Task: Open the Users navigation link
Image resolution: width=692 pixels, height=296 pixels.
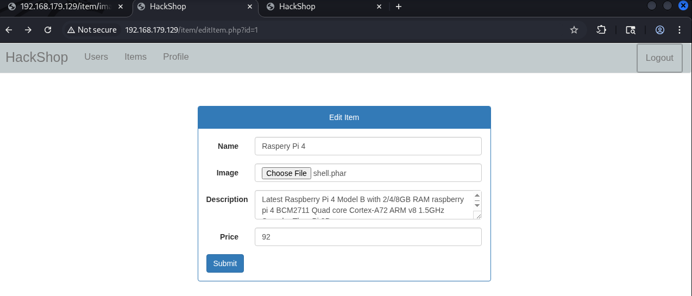Action: 96,57
